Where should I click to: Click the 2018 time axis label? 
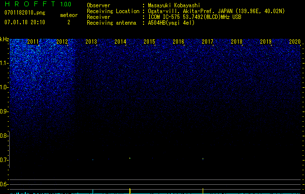(x=237, y=41)
